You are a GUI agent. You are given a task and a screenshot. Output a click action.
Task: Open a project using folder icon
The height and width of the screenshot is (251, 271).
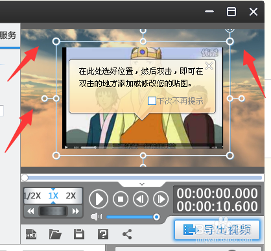(x=55, y=234)
